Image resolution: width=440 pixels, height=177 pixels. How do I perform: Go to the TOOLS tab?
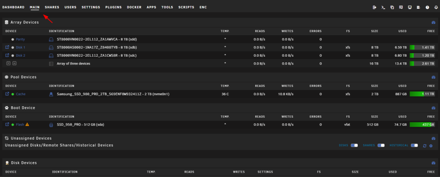click(x=167, y=7)
